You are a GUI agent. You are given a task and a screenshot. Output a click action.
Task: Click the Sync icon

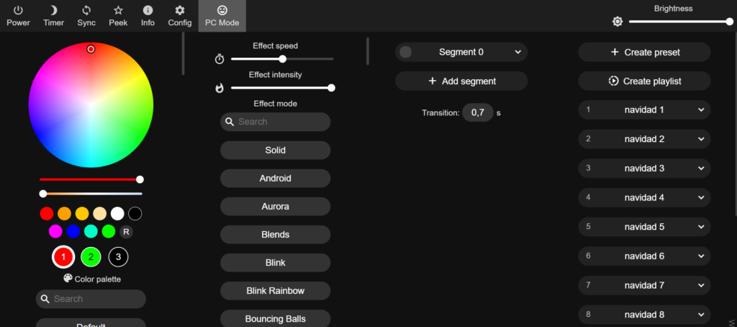click(86, 10)
